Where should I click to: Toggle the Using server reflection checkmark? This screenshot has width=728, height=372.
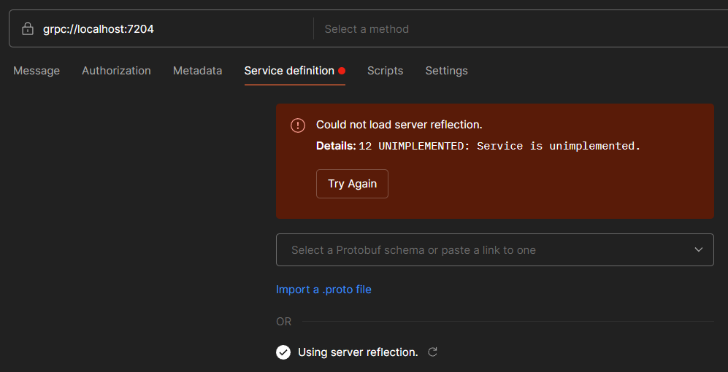coord(283,352)
